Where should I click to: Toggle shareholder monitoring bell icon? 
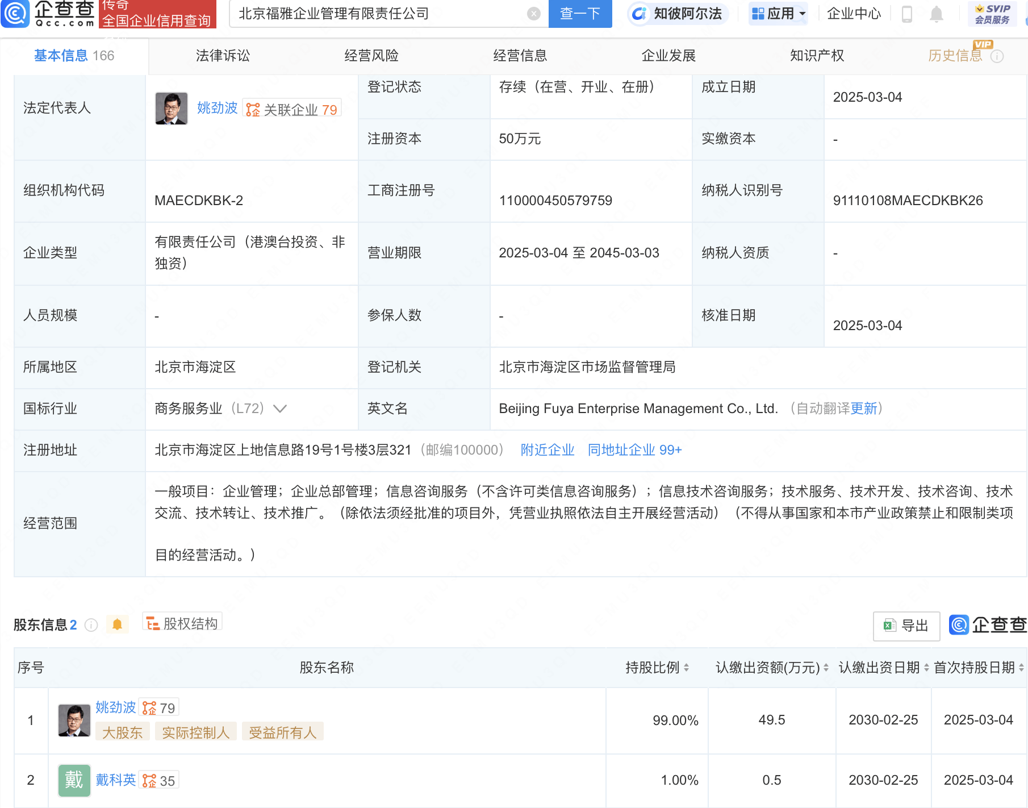117,624
